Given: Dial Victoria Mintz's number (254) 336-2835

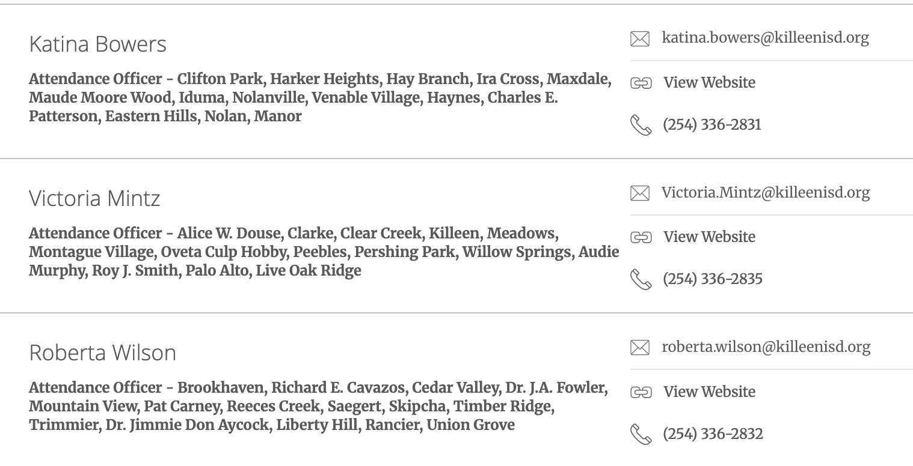Looking at the screenshot, I should click(713, 279).
